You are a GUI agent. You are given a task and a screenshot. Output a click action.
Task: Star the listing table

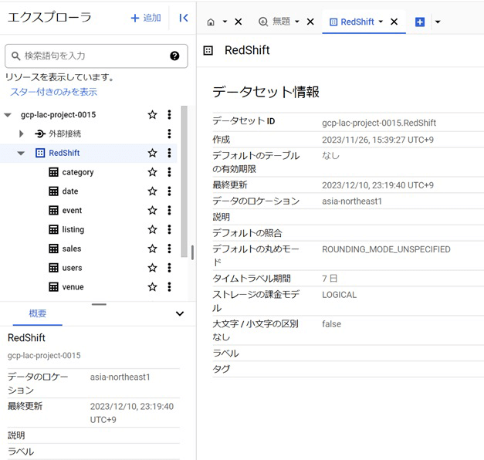point(152,229)
